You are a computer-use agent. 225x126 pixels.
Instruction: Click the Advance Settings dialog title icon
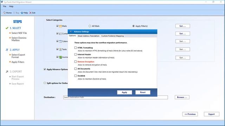[71, 31]
